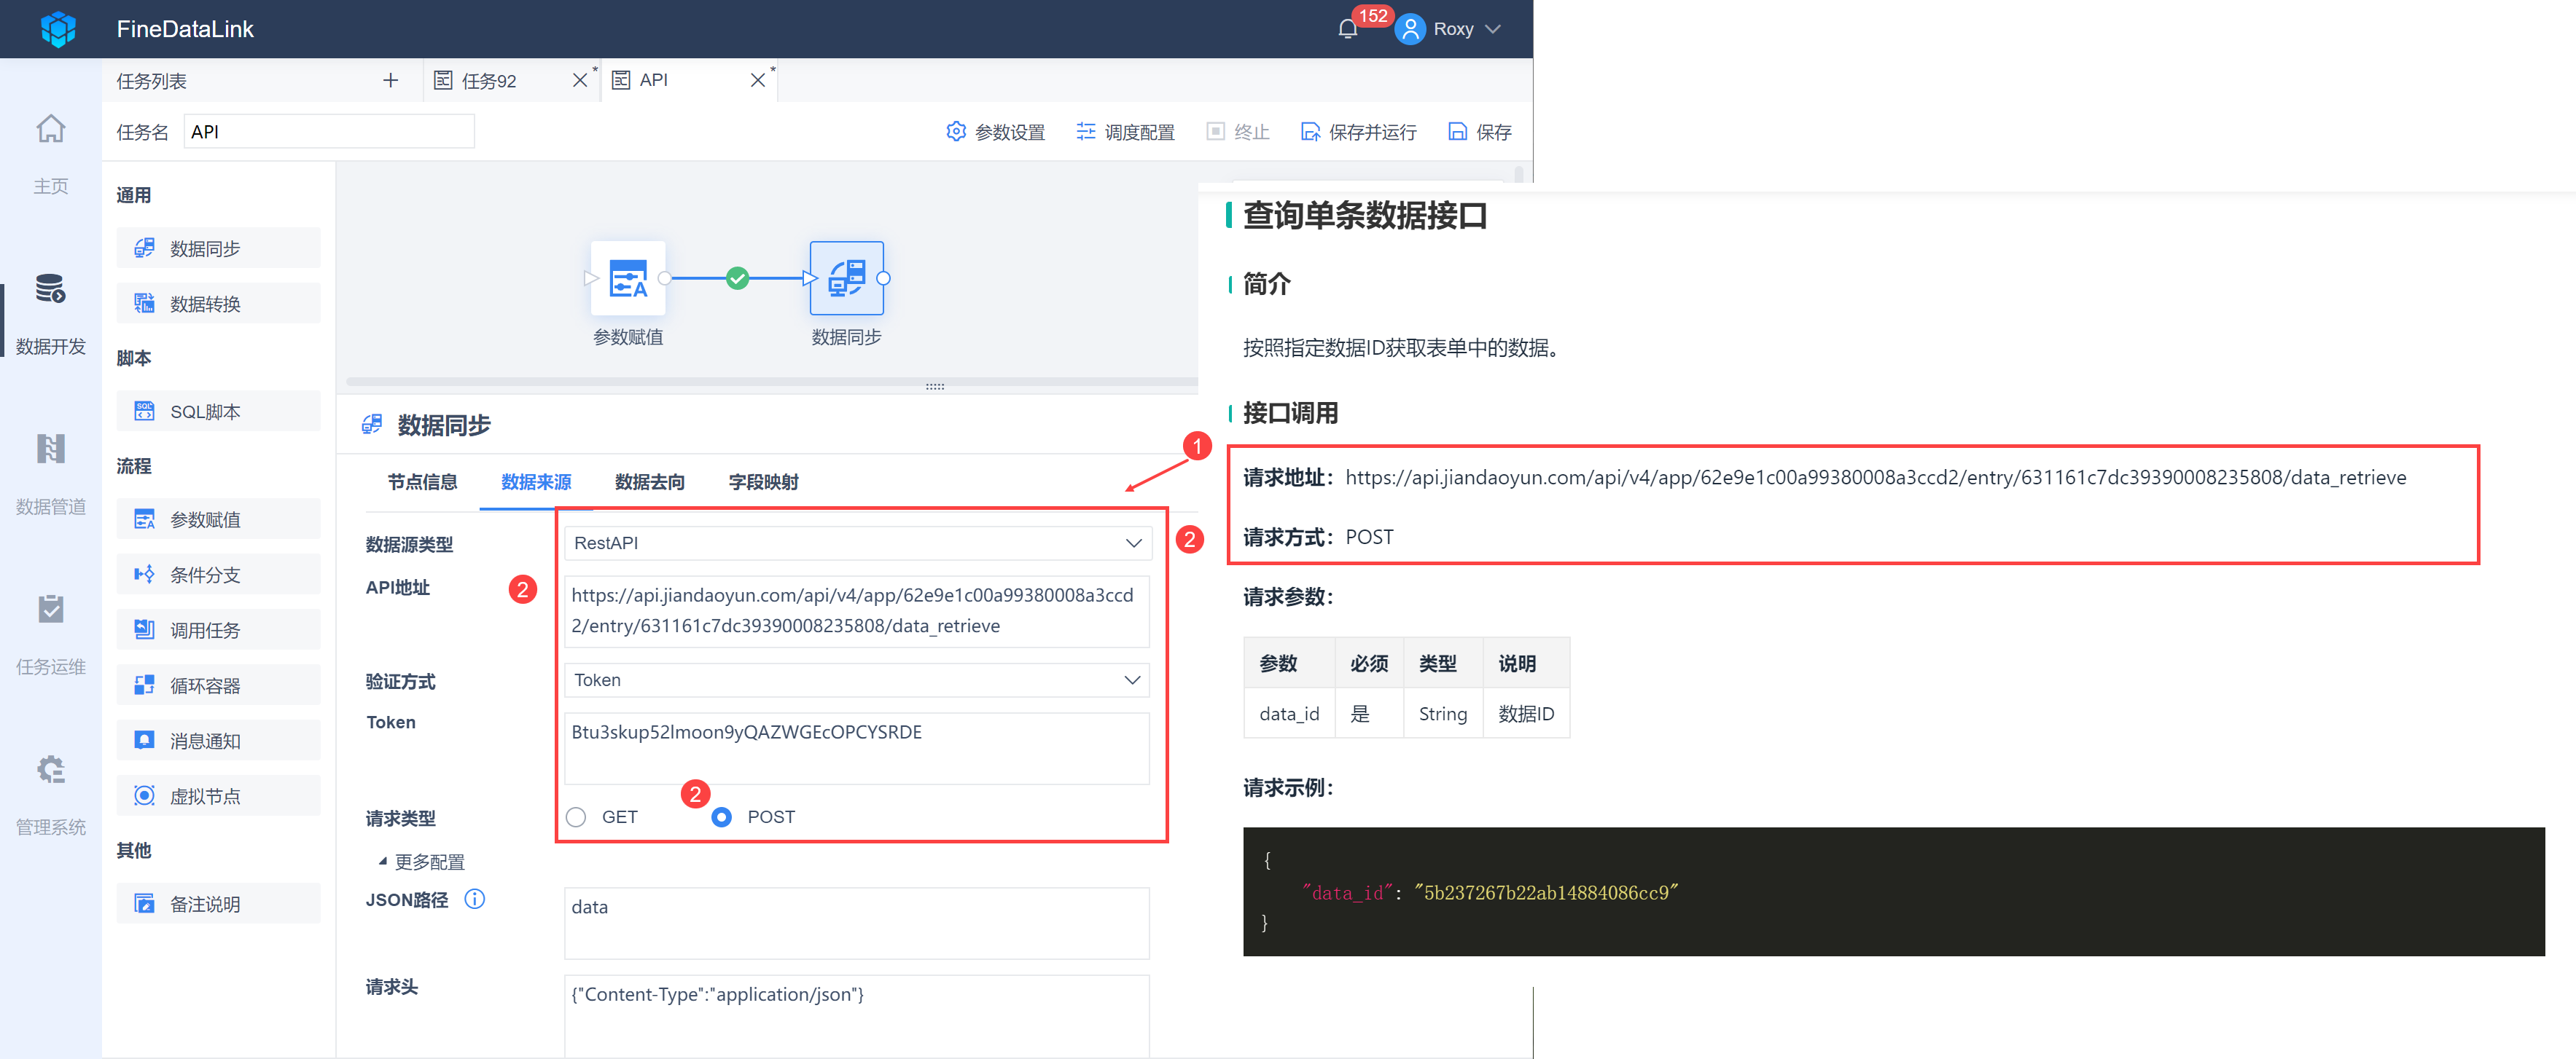
Task: Go to 任务运维 in sidebar
Action: point(50,610)
